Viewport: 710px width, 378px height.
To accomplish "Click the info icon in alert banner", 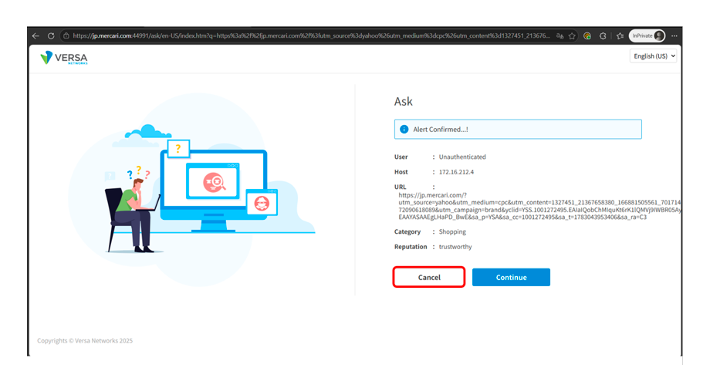I will [404, 130].
